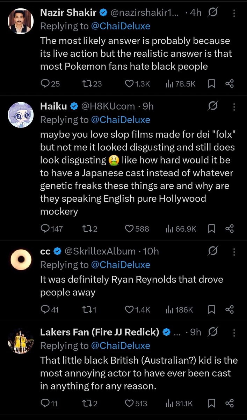This screenshot has width=247, height=420.
Task: Open more options on Nazir Shakir's tweet
Action: [x=234, y=13]
